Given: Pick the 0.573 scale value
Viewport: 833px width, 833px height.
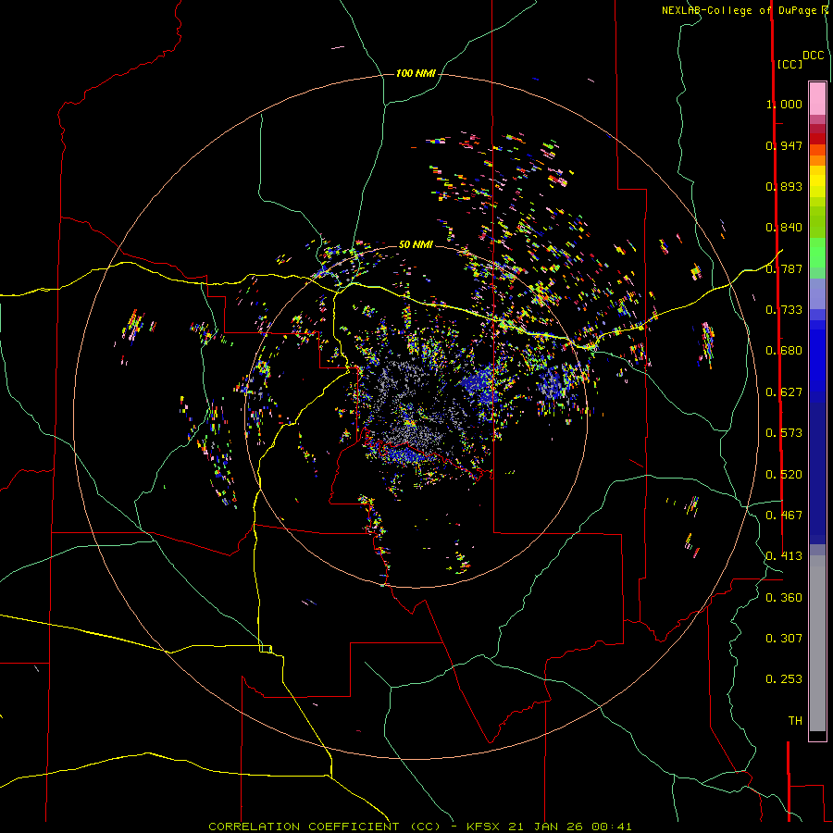Looking at the screenshot, I should [784, 433].
